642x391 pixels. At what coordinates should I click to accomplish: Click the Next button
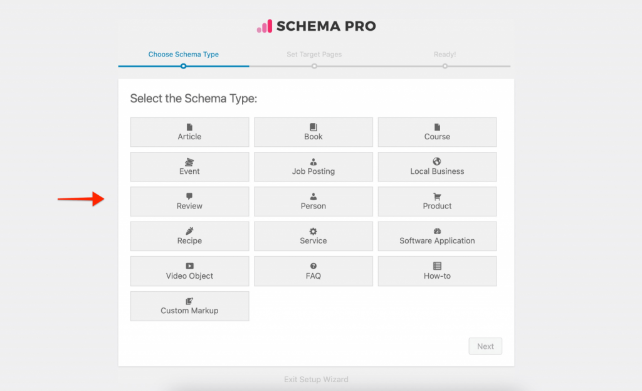(485, 346)
